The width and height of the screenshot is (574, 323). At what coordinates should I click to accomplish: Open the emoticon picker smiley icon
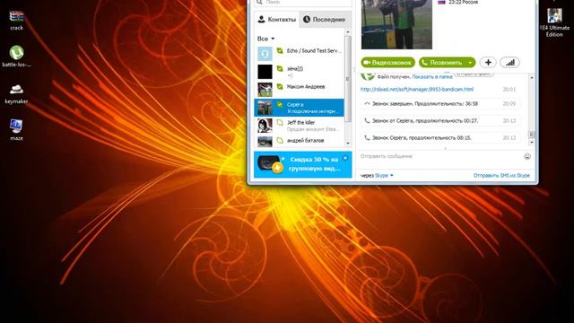click(527, 157)
